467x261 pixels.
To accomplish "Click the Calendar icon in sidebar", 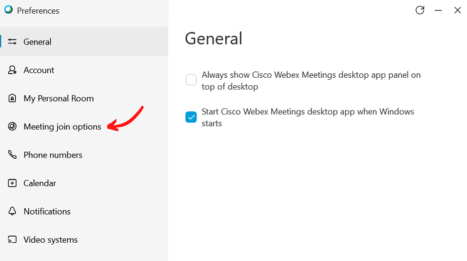I will (x=12, y=183).
